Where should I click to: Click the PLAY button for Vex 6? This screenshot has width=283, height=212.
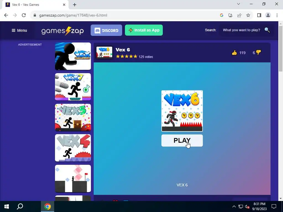point(182,141)
